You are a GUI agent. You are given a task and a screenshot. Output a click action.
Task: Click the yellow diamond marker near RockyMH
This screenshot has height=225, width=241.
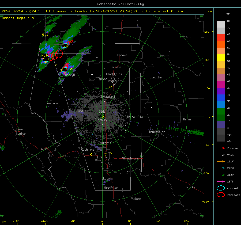point(71,70)
